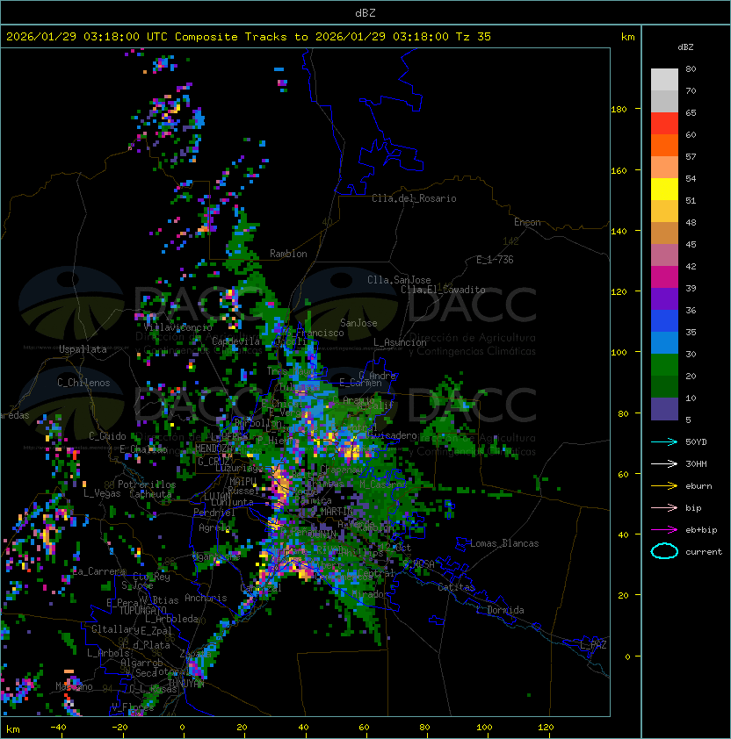Click the 'Anchoris' map label

coord(206,598)
